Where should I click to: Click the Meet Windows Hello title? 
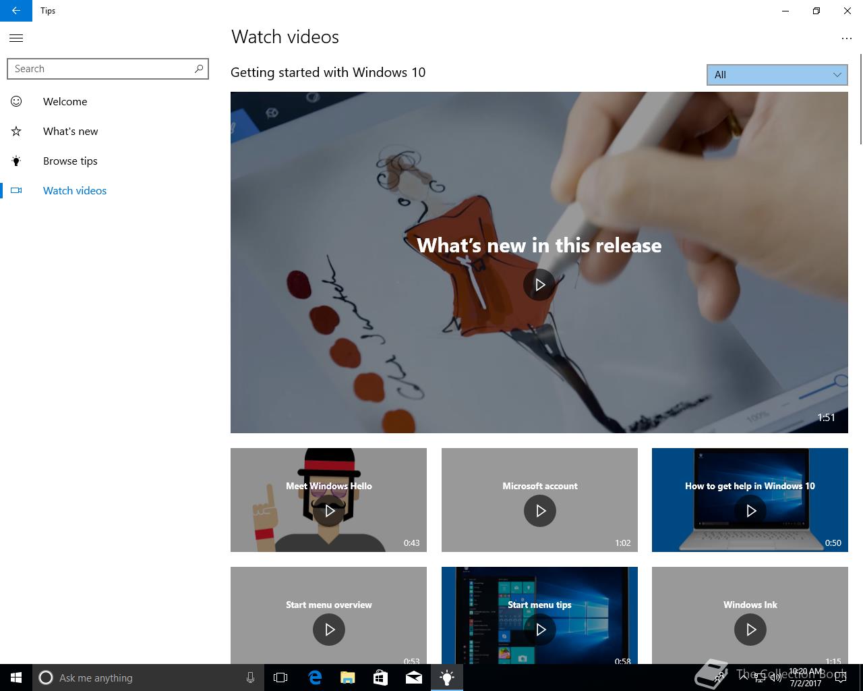coord(329,486)
